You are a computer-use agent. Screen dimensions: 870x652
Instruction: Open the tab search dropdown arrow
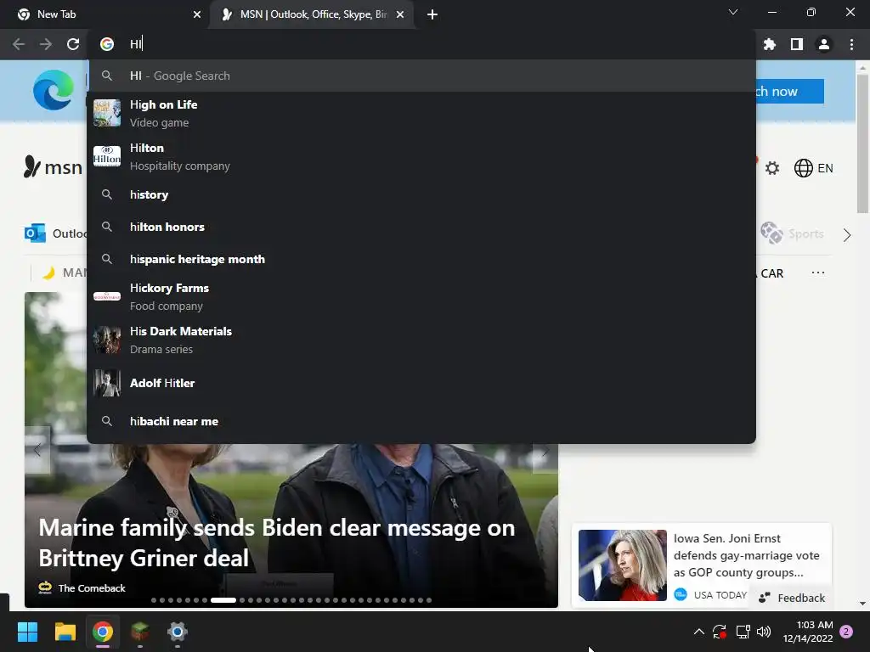pos(733,12)
